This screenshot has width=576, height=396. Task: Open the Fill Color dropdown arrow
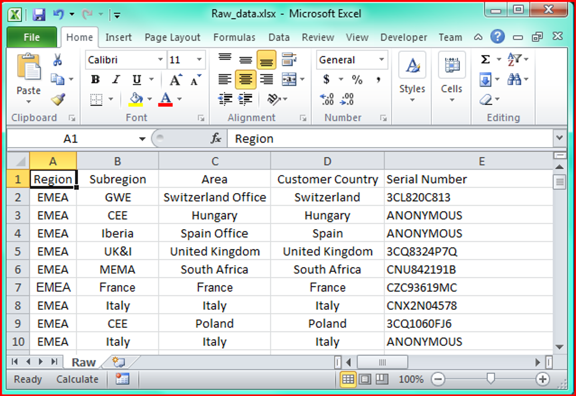pyautogui.click(x=149, y=99)
